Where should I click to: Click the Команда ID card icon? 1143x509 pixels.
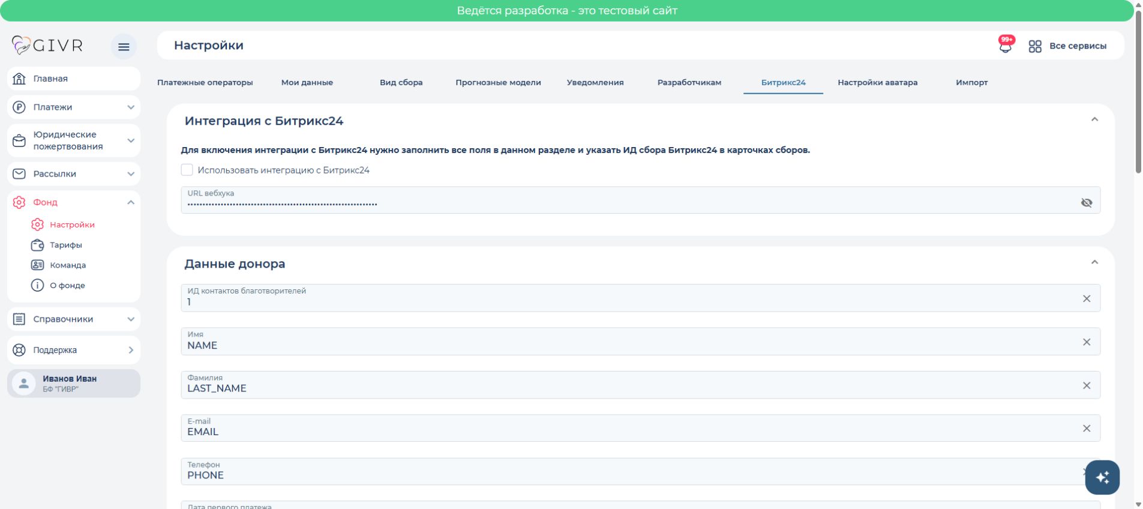(x=37, y=265)
